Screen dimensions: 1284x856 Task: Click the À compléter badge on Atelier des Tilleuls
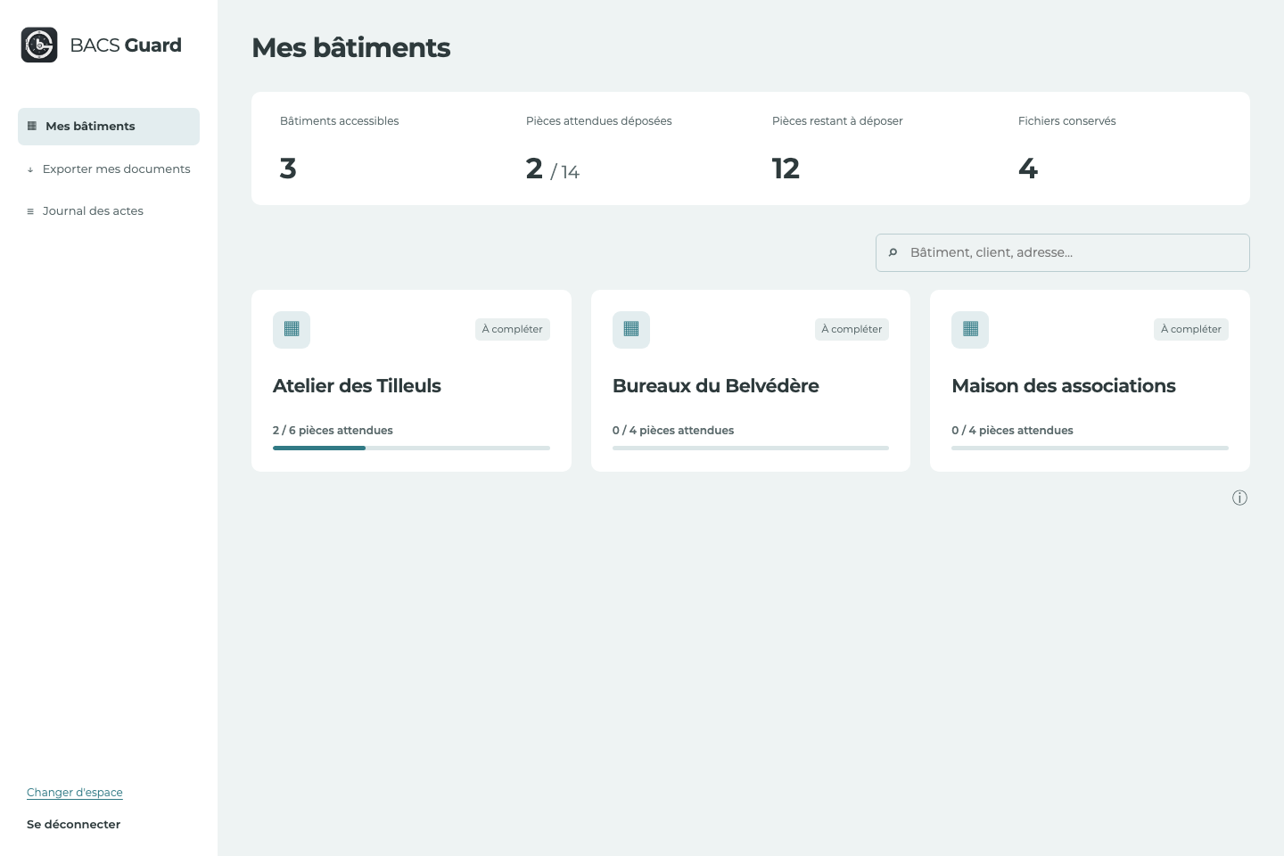tap(512, 329)
